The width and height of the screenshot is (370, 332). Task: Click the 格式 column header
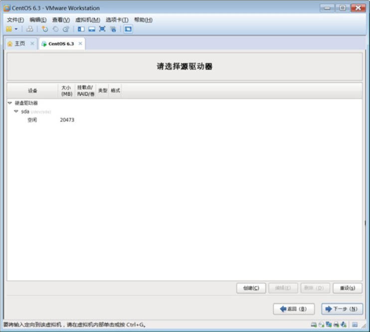pyautogui.click(x=115, y=91)
